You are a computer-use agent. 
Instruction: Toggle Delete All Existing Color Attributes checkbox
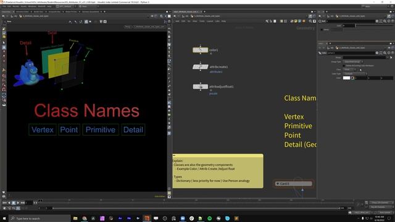coord(344,66)
